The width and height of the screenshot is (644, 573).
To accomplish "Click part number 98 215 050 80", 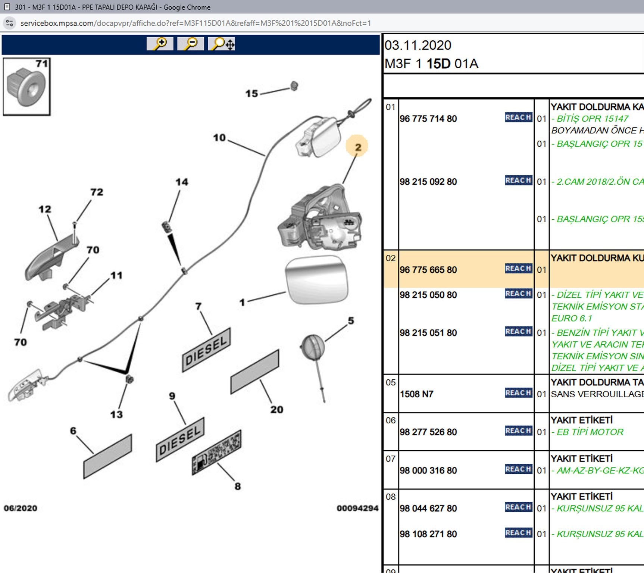I will (428, 295).
